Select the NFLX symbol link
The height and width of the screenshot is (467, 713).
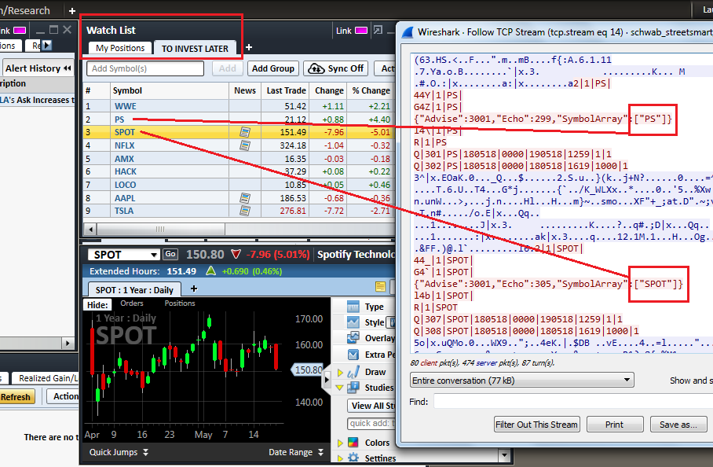tap(124, 145)
